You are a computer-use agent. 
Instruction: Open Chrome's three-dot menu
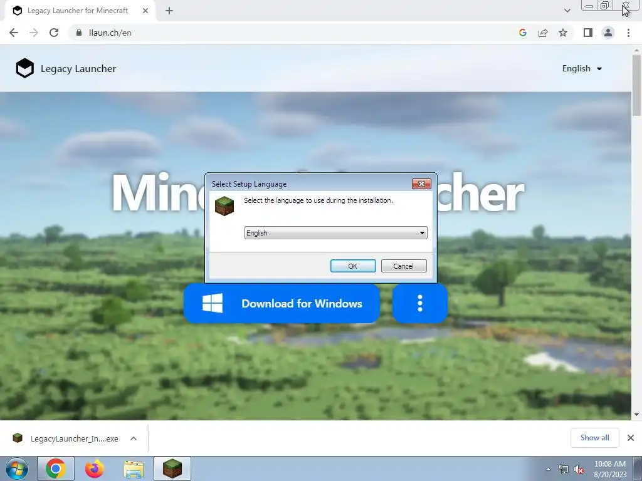(628, 33)
